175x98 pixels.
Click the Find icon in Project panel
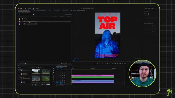64,63
